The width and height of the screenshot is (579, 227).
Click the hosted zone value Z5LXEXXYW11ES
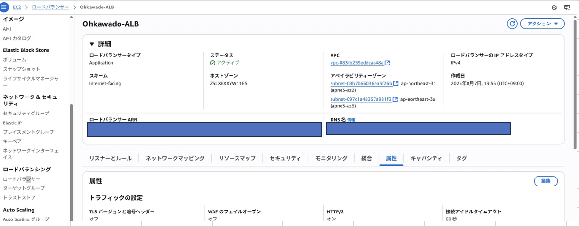point(229,83)
